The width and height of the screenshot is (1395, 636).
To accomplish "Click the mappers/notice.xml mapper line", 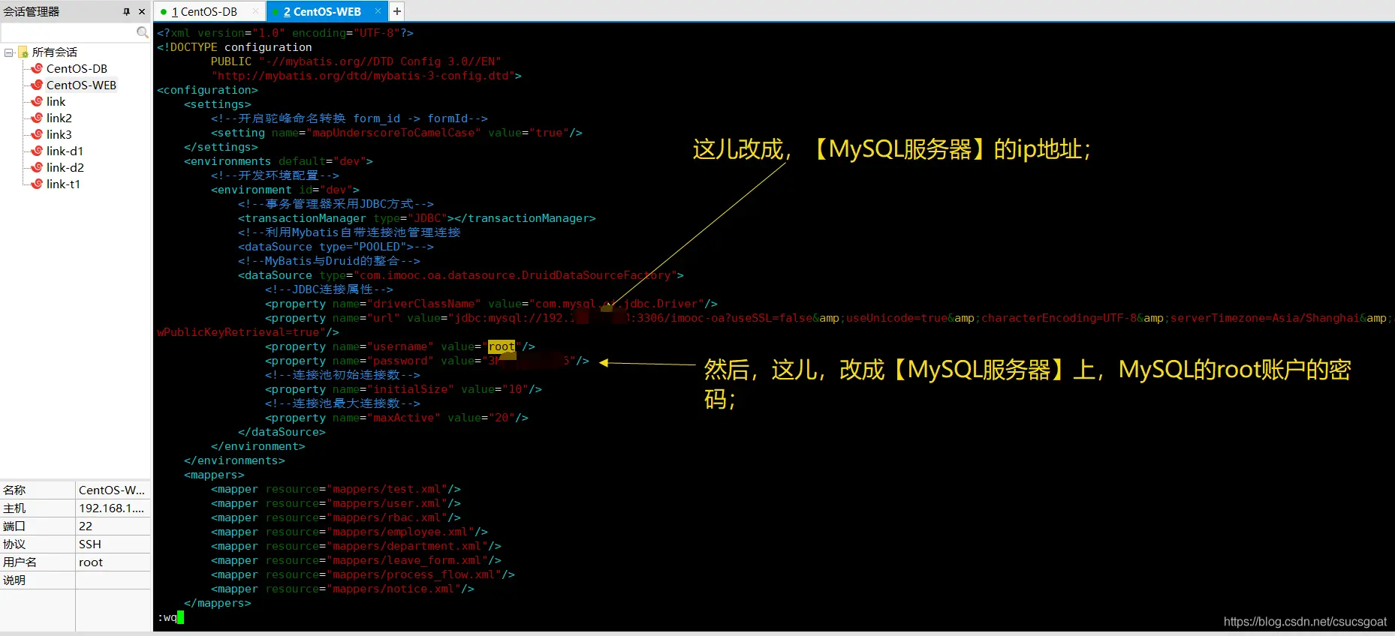I will pos(342,589).
